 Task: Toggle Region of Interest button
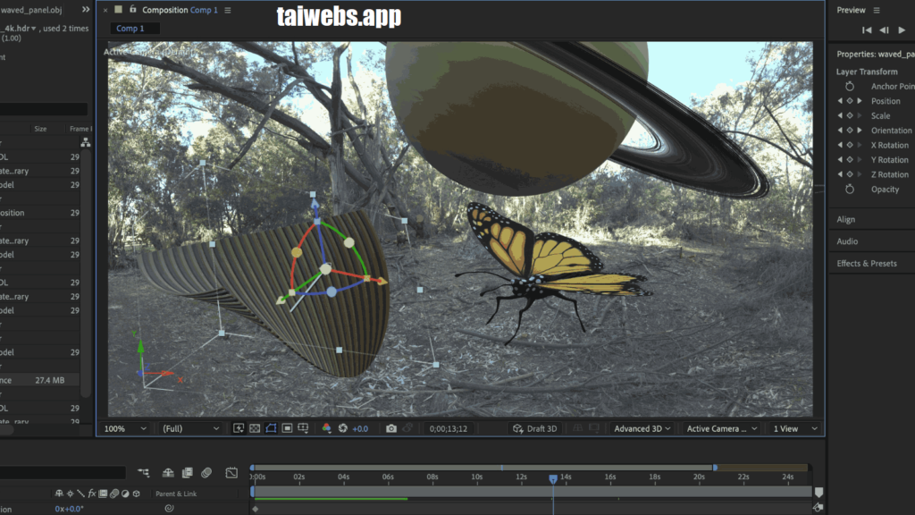(x=287, y=428)
